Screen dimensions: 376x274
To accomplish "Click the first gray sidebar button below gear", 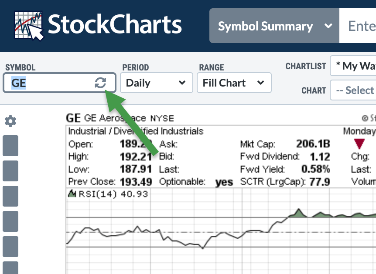I will (x=10, y=146).
